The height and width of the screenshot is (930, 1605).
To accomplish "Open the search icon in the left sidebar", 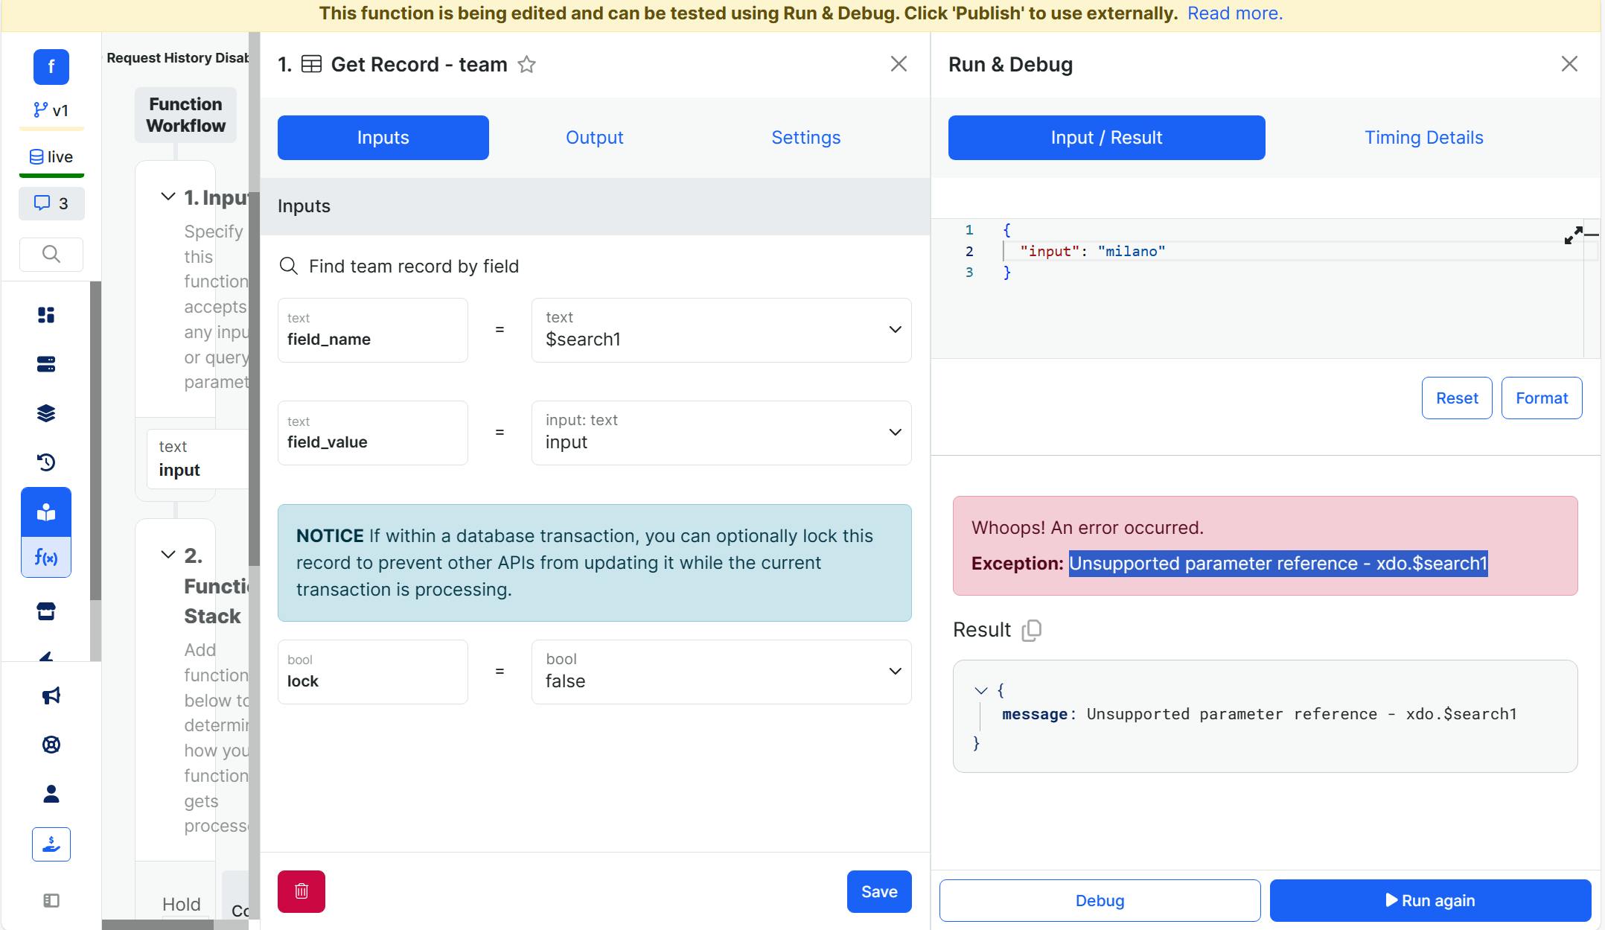I will click(x=51, y=255).
